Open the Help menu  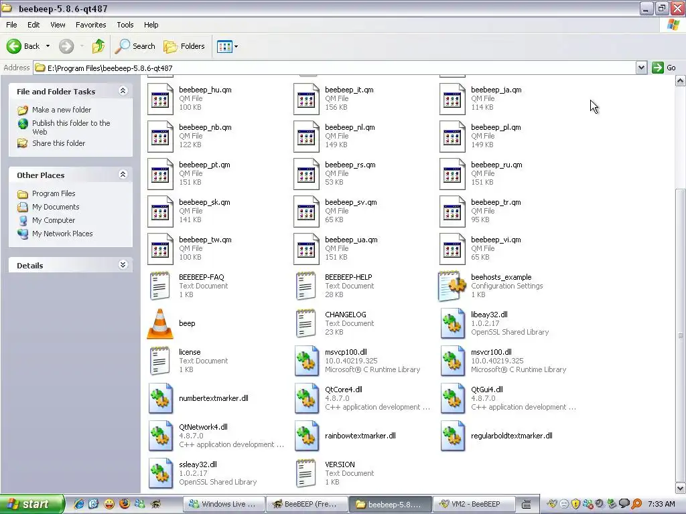pos(151,25)
